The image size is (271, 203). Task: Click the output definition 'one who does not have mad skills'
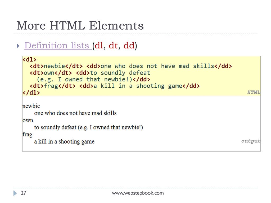pos(75,113)
